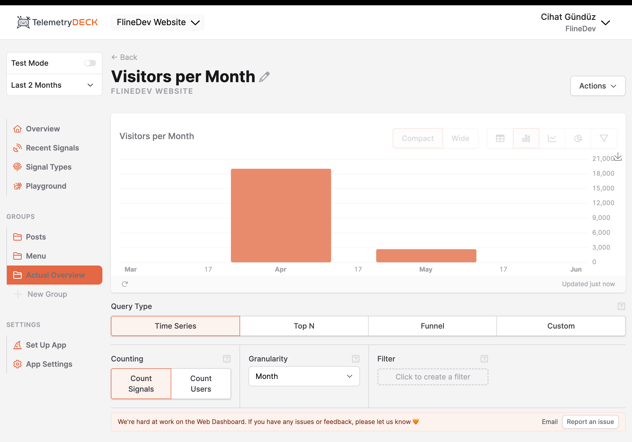632x442 pixels.
Task: Switch to the Funnel query type
Action: coord(432,326)
